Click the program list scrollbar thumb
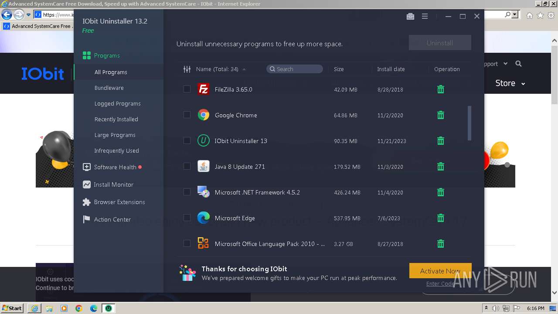558x314 pixels. 470,123
